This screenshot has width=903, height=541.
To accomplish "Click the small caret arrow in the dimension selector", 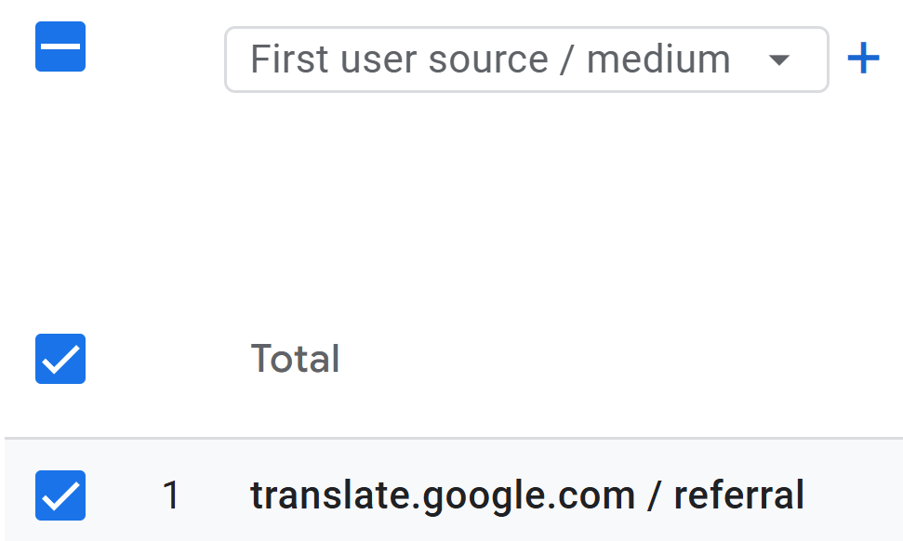I will [x=779, y=60].
